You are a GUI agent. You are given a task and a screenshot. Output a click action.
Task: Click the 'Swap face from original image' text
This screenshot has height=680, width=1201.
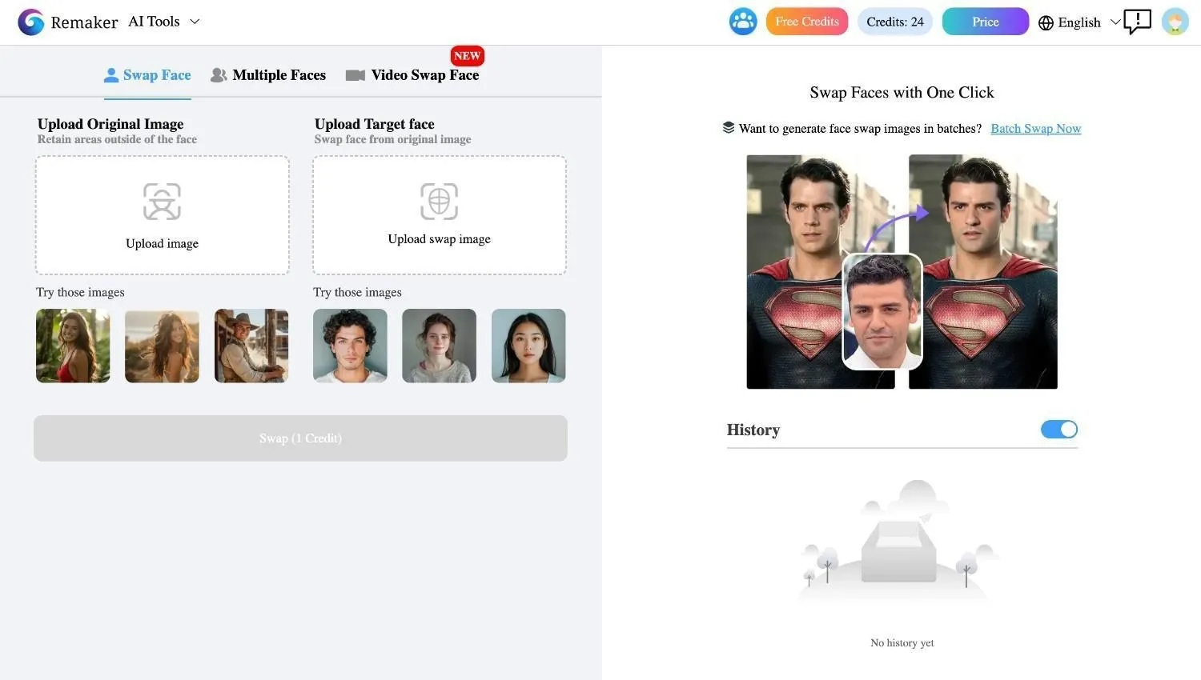(392, 139)
